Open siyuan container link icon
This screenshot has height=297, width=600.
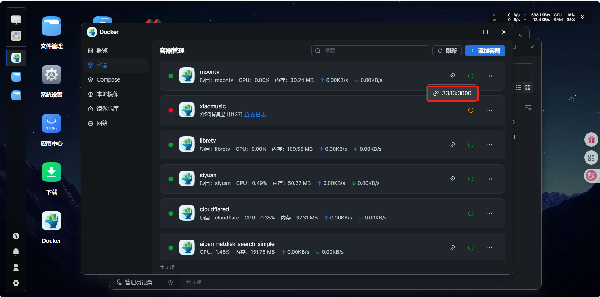coord(452,179)
